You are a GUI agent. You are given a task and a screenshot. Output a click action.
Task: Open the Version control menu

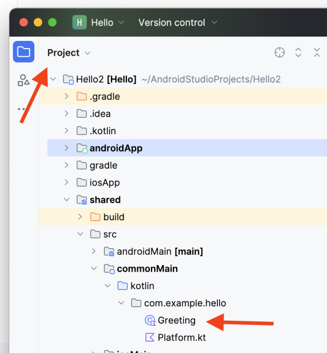tap(178, 22)
